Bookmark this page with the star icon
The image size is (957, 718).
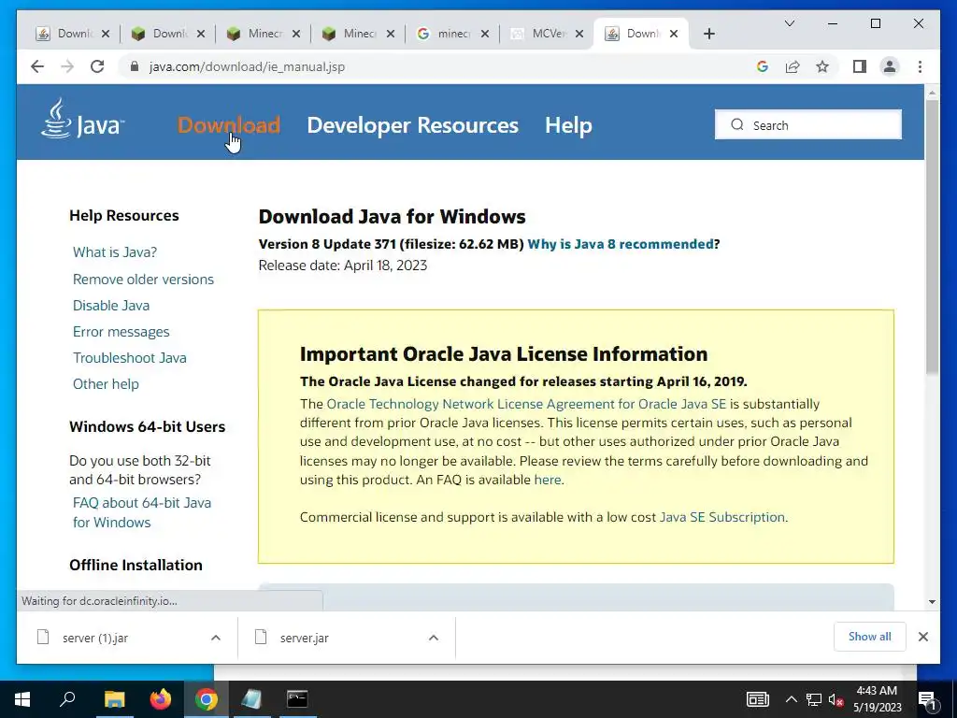(822, 66)
